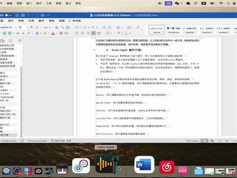Apply the No Spacing style
The height and width of the screenshot is (178, 237).
click(x=173, y=30)
